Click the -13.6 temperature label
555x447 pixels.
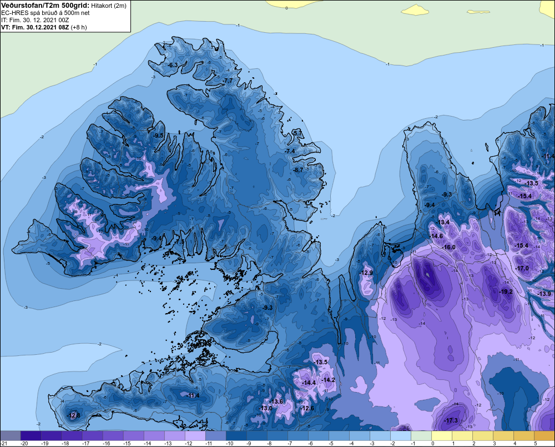[x=276, y=401]
